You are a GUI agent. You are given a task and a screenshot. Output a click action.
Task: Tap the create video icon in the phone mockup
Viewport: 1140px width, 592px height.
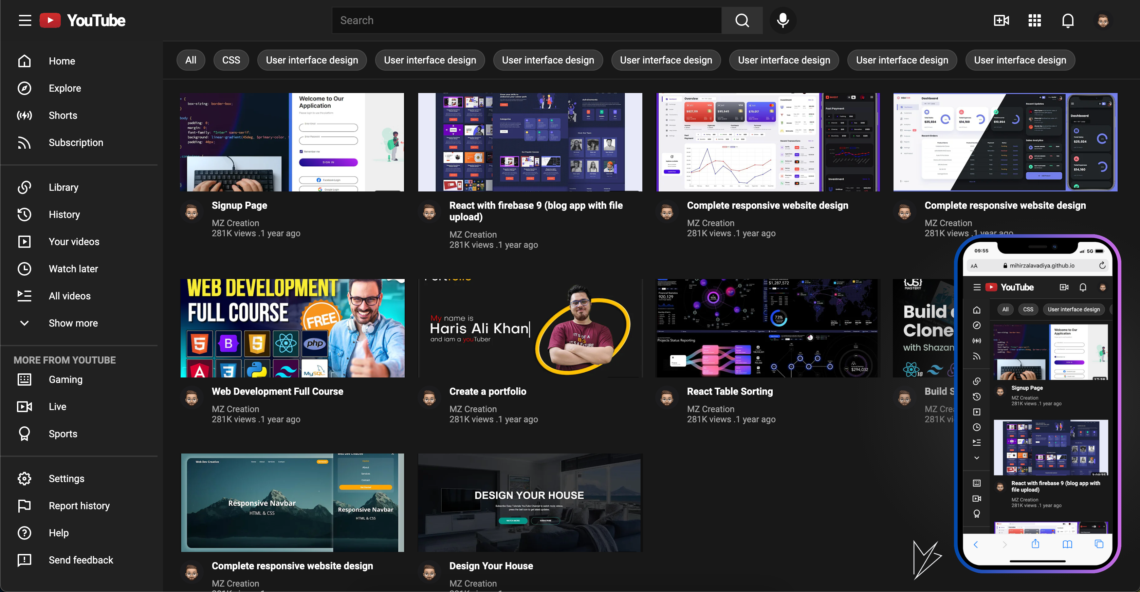[1064, 287]
